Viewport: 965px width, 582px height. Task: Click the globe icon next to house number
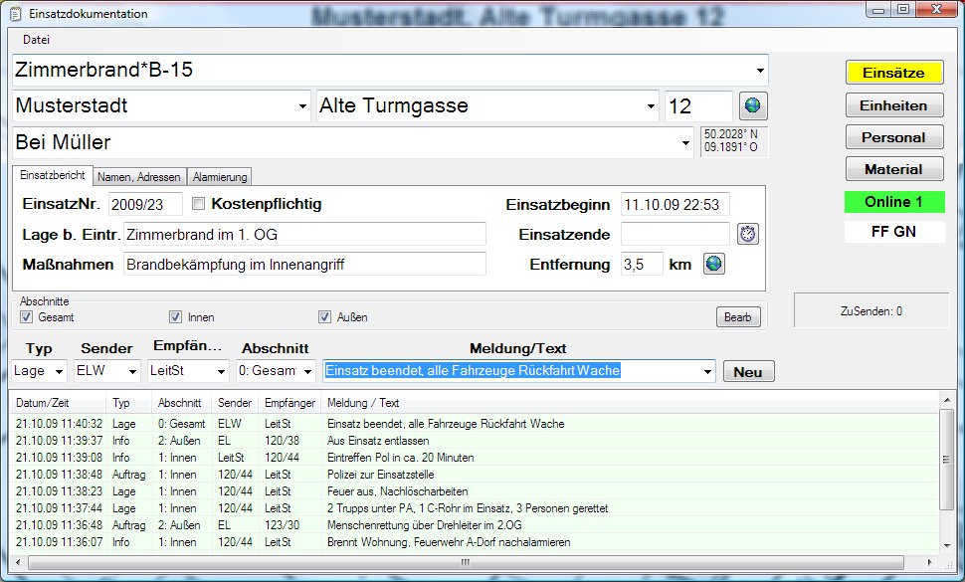[x=753, y=106]
